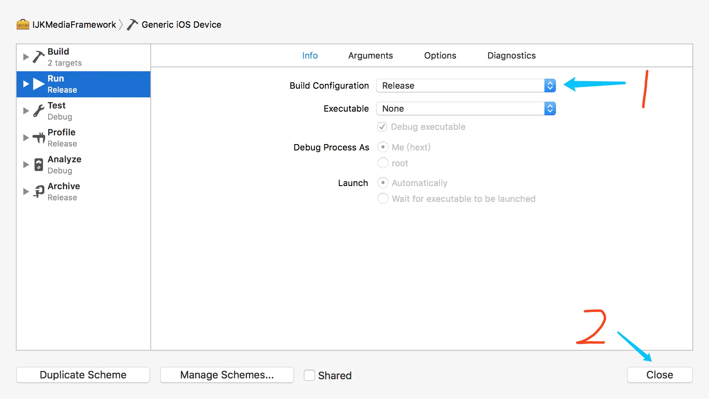
Task: Open the Build Configuration dropdown
Action: pyautogui.click(x=466, y=85)
